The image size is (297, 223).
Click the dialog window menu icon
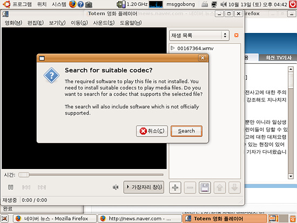click(x=42, y=58)
